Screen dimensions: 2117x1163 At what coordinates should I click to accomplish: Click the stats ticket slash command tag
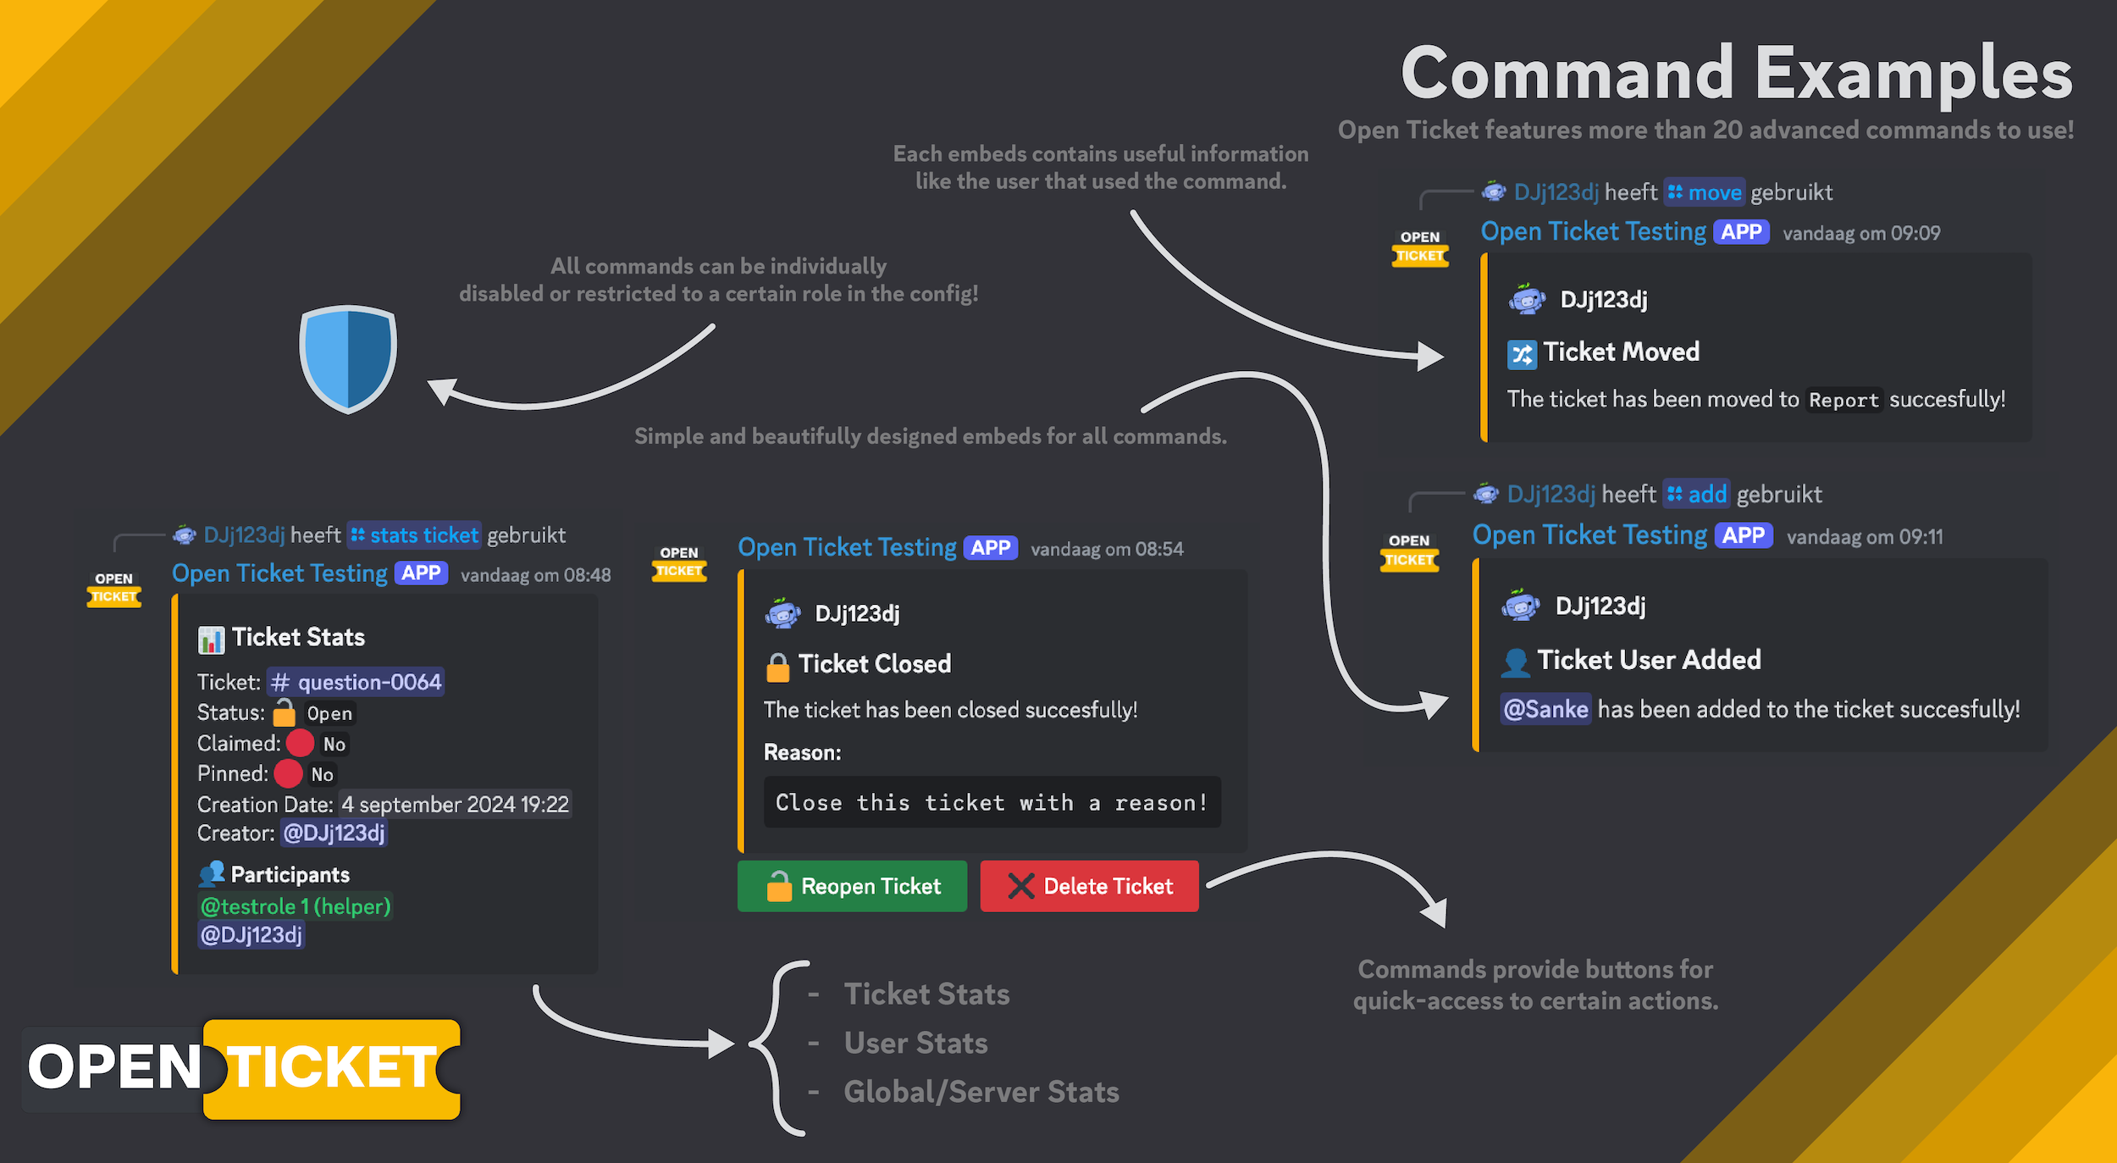(x=415, y=535)
